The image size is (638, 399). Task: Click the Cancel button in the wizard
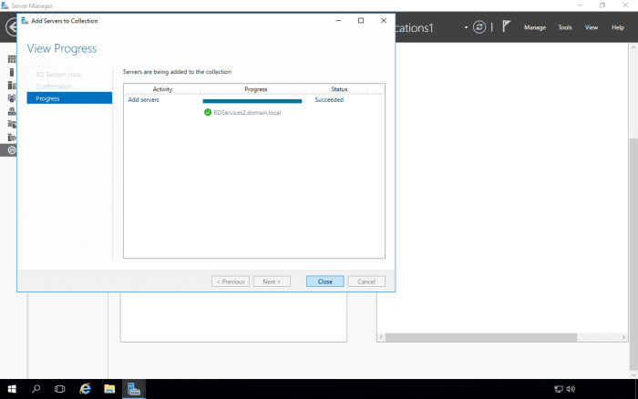click(366, 281)
